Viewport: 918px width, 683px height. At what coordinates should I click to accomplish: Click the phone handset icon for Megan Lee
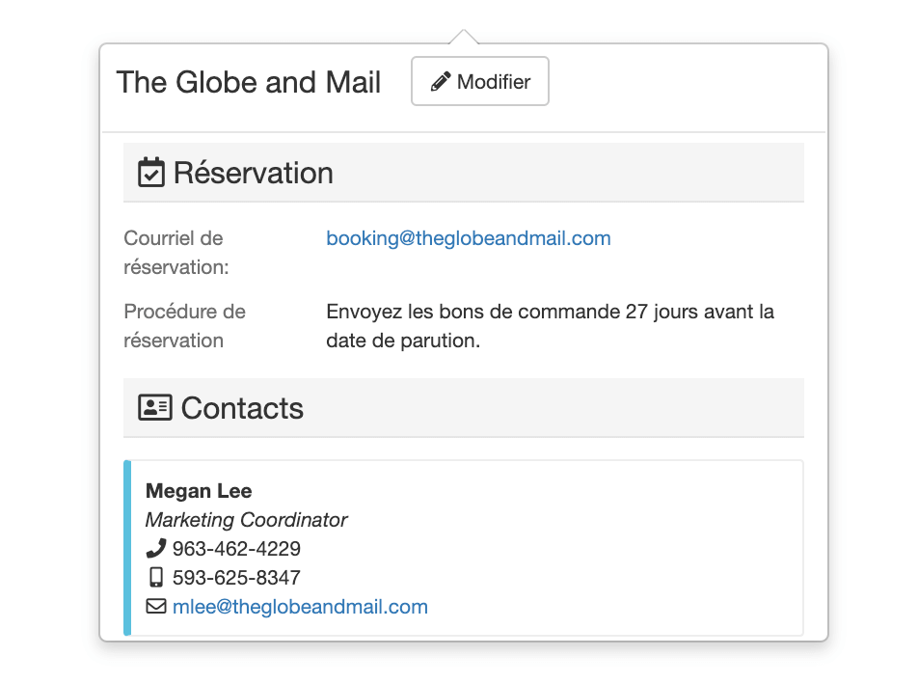[x=155, y=549]
